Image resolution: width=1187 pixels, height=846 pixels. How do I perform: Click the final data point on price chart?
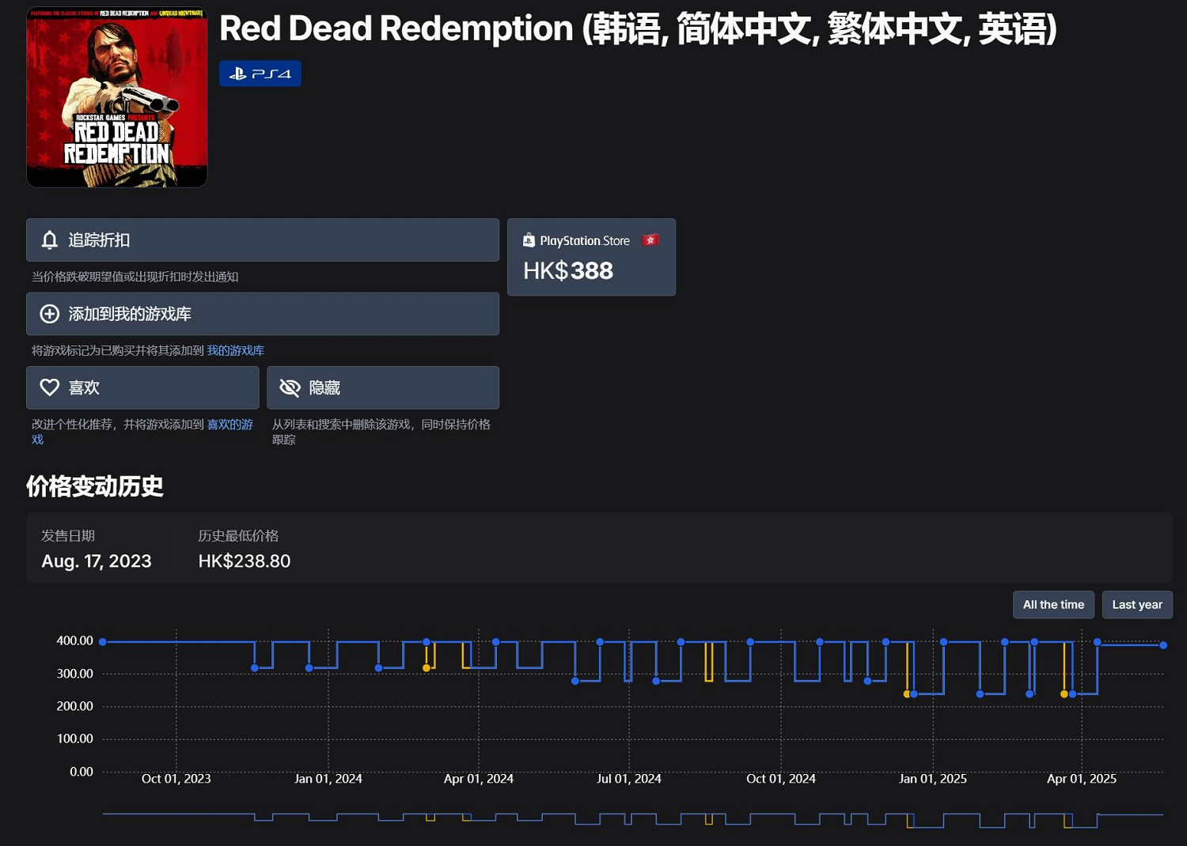[1163, 645]
